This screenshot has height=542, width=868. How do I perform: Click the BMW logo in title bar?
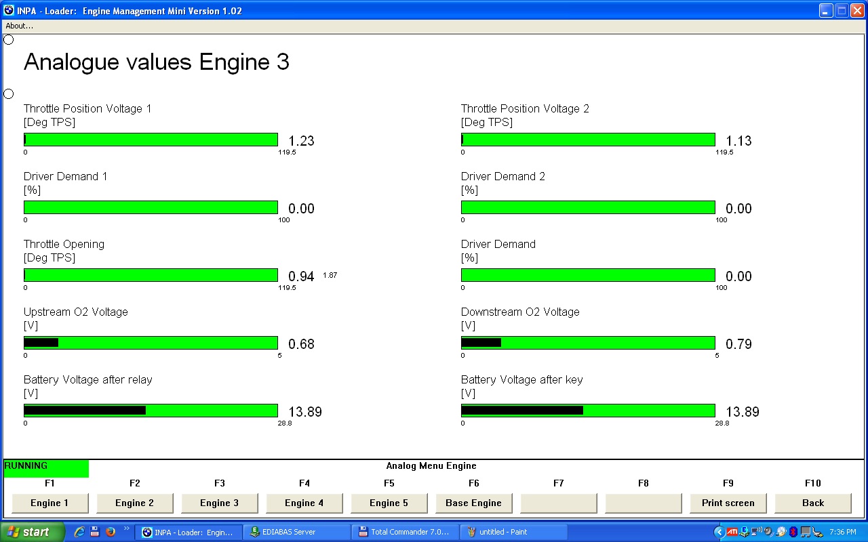9,10
